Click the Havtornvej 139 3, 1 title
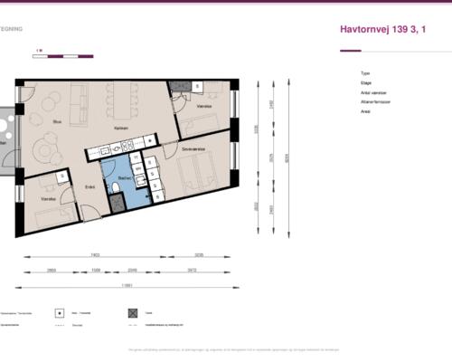This screenshot has height=362, width=452. click(382, 29)
